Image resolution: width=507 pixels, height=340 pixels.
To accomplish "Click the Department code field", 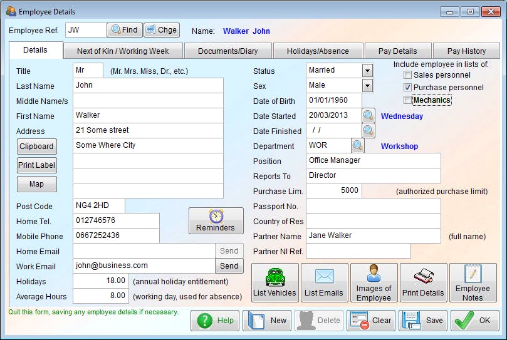I will (x=328, y=145).
